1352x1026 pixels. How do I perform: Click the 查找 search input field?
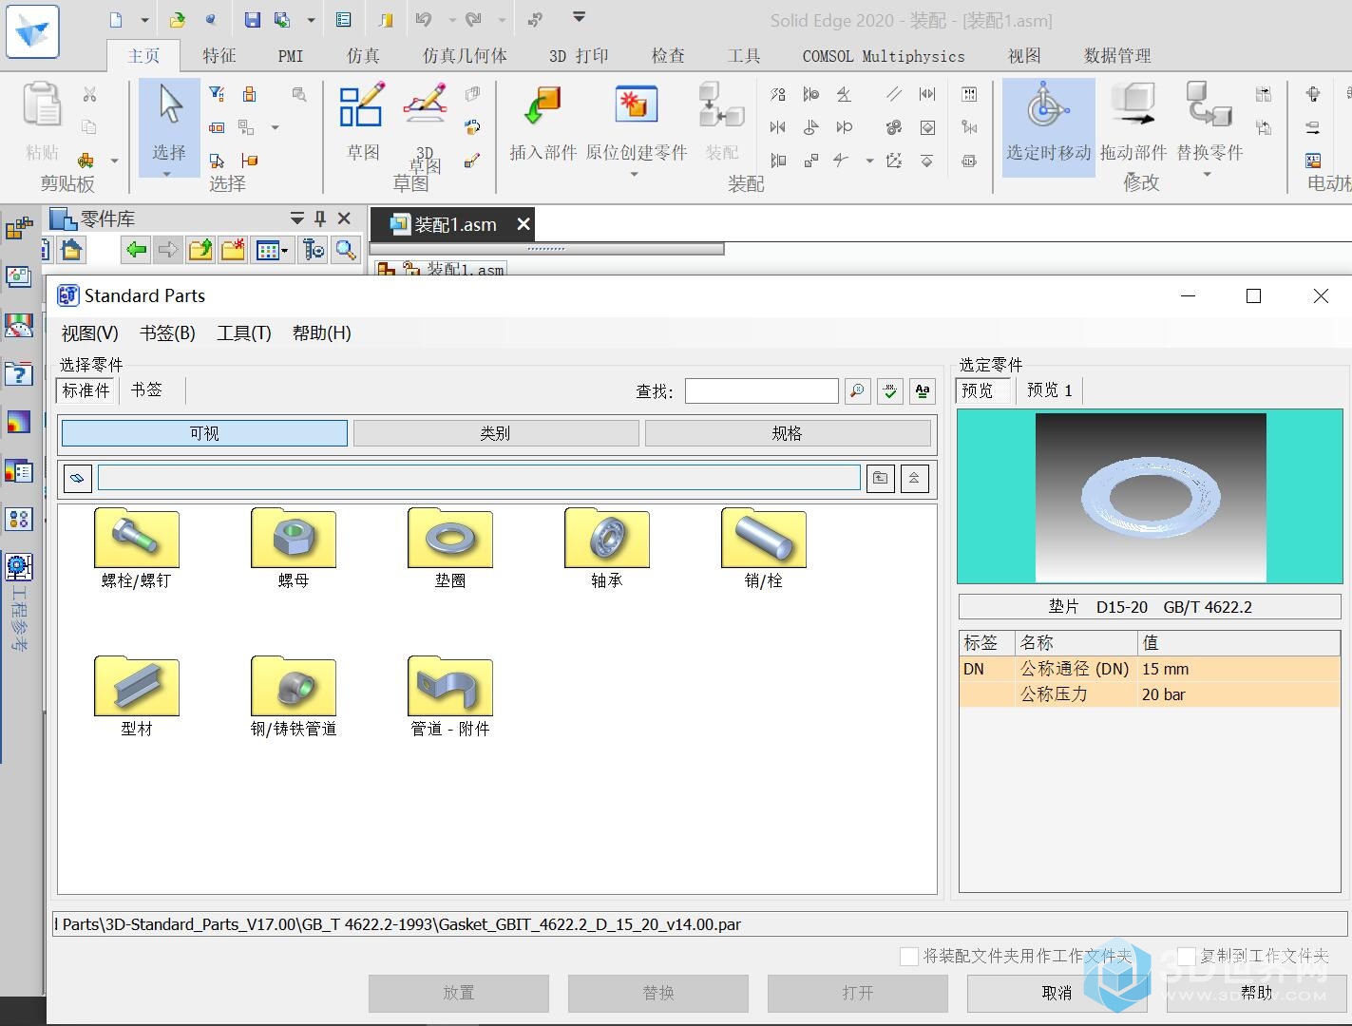(762, 390)
